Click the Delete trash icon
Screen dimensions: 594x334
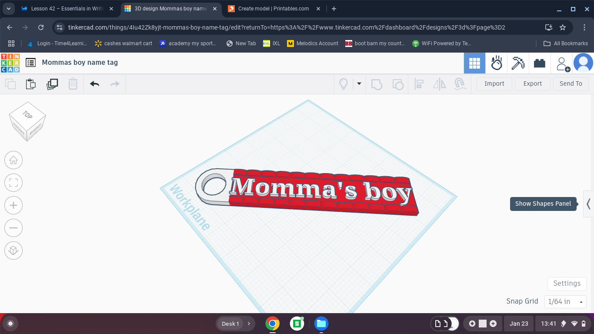73,84
